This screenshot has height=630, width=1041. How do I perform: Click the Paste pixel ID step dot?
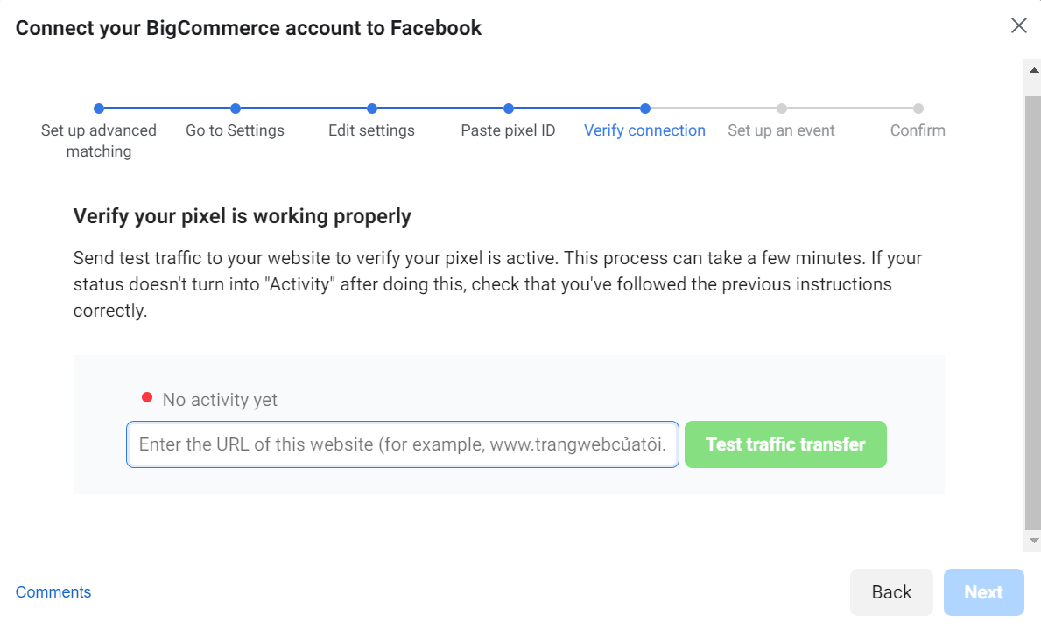click(x=509, y=108)
